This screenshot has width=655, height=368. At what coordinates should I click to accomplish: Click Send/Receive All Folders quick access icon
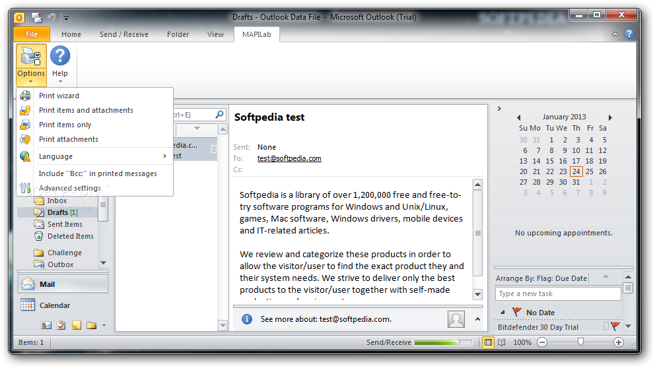[x=37, y=18]
